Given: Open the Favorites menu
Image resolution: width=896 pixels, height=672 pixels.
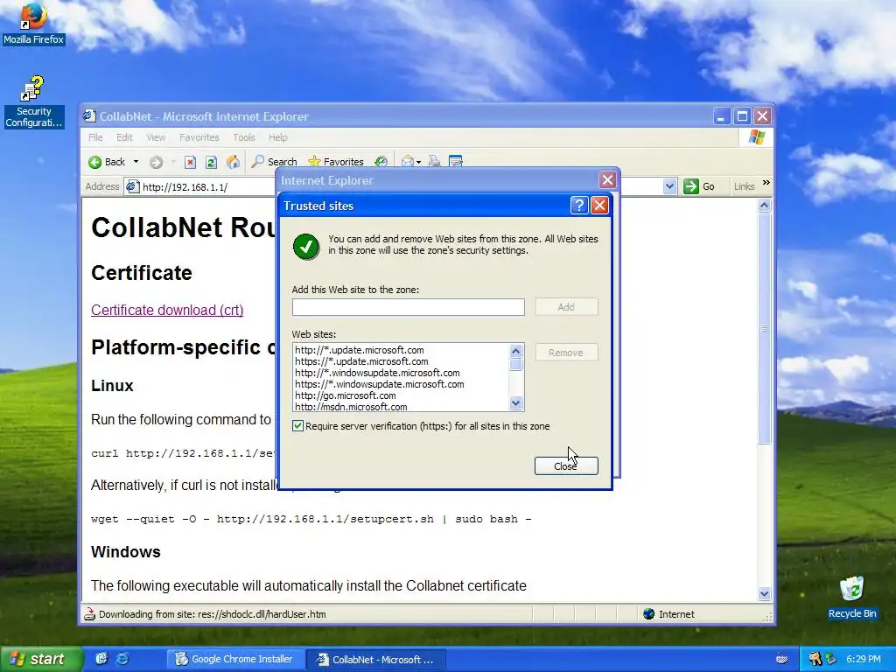Looking at the screenshot, I should tap(199, 137).
